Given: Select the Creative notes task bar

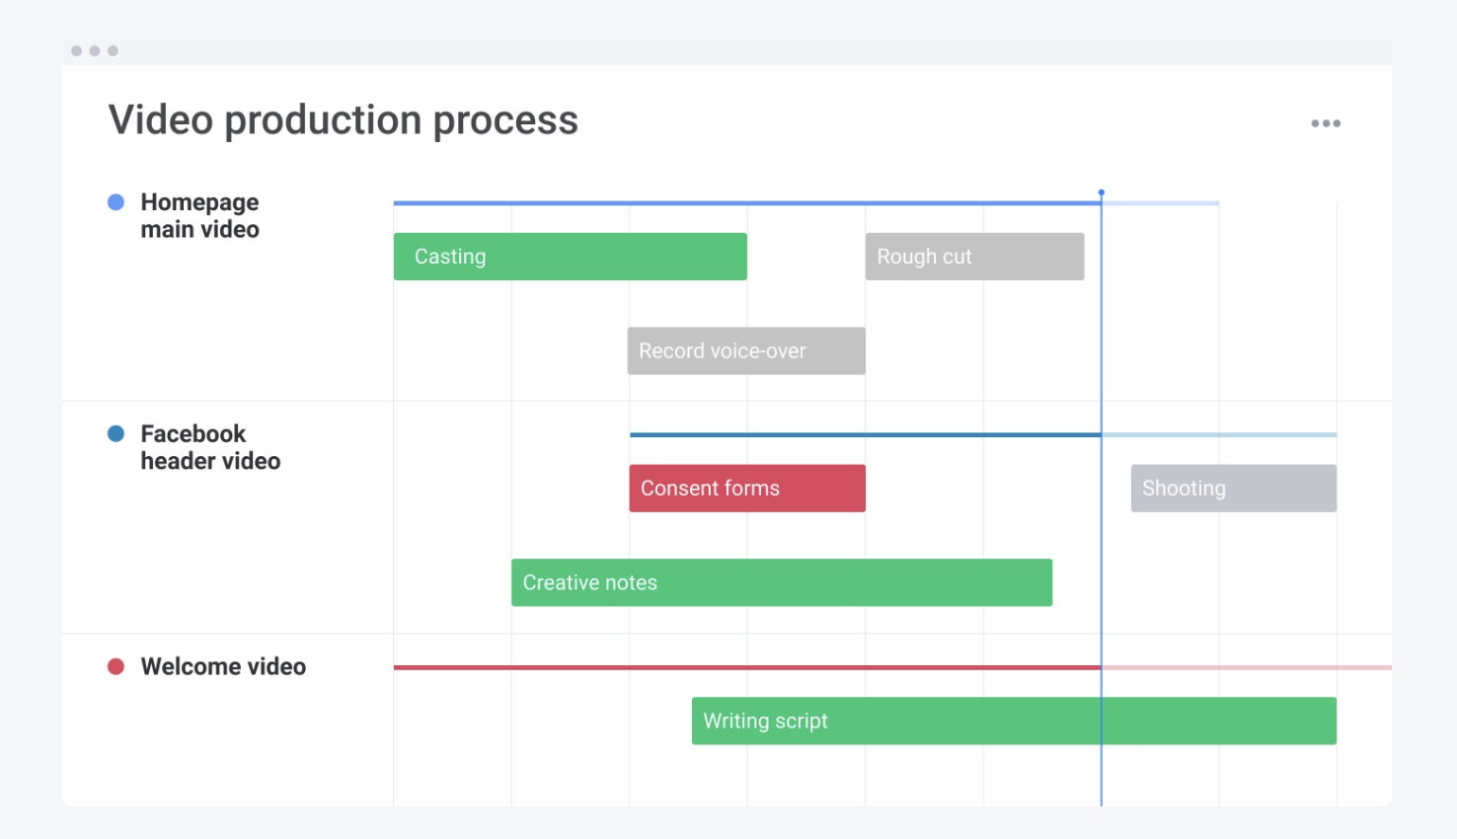Looking at the screenshot, I should 781,582.
